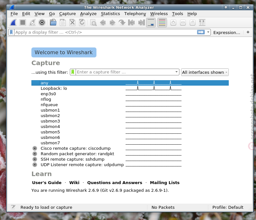Click display filter bookmark icon
Viewport: 256px width, 220px height.
pyautogui.click(x=11, y=32)
